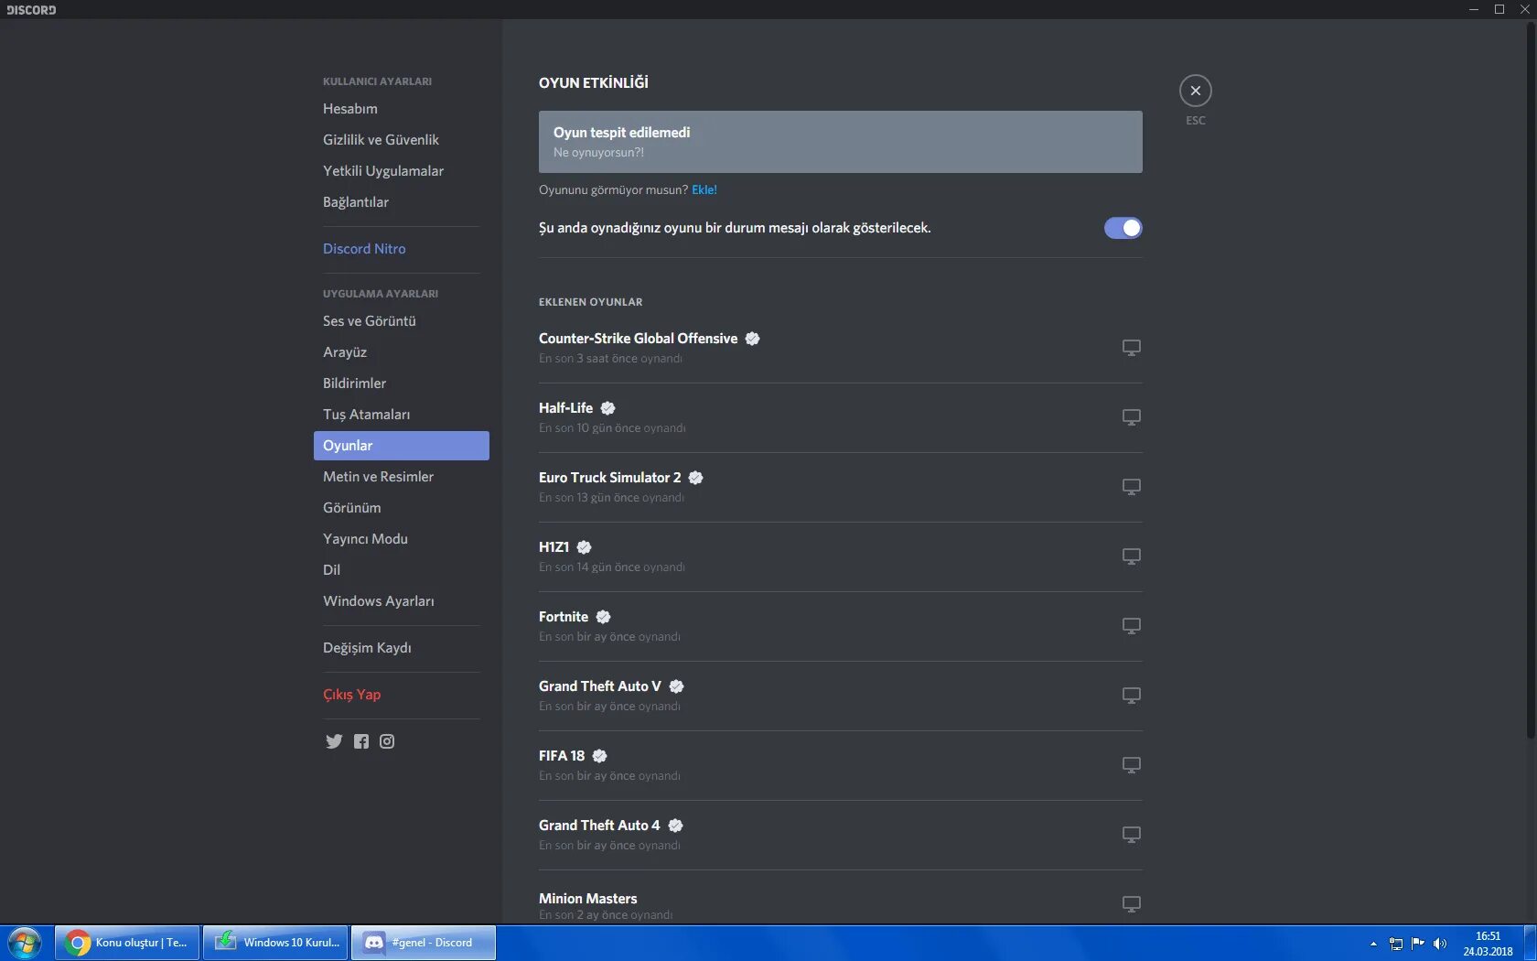Open taskbar clock showing 16:51
The height and width of the screenshot is (961, 1537).
click(1488, 944)
